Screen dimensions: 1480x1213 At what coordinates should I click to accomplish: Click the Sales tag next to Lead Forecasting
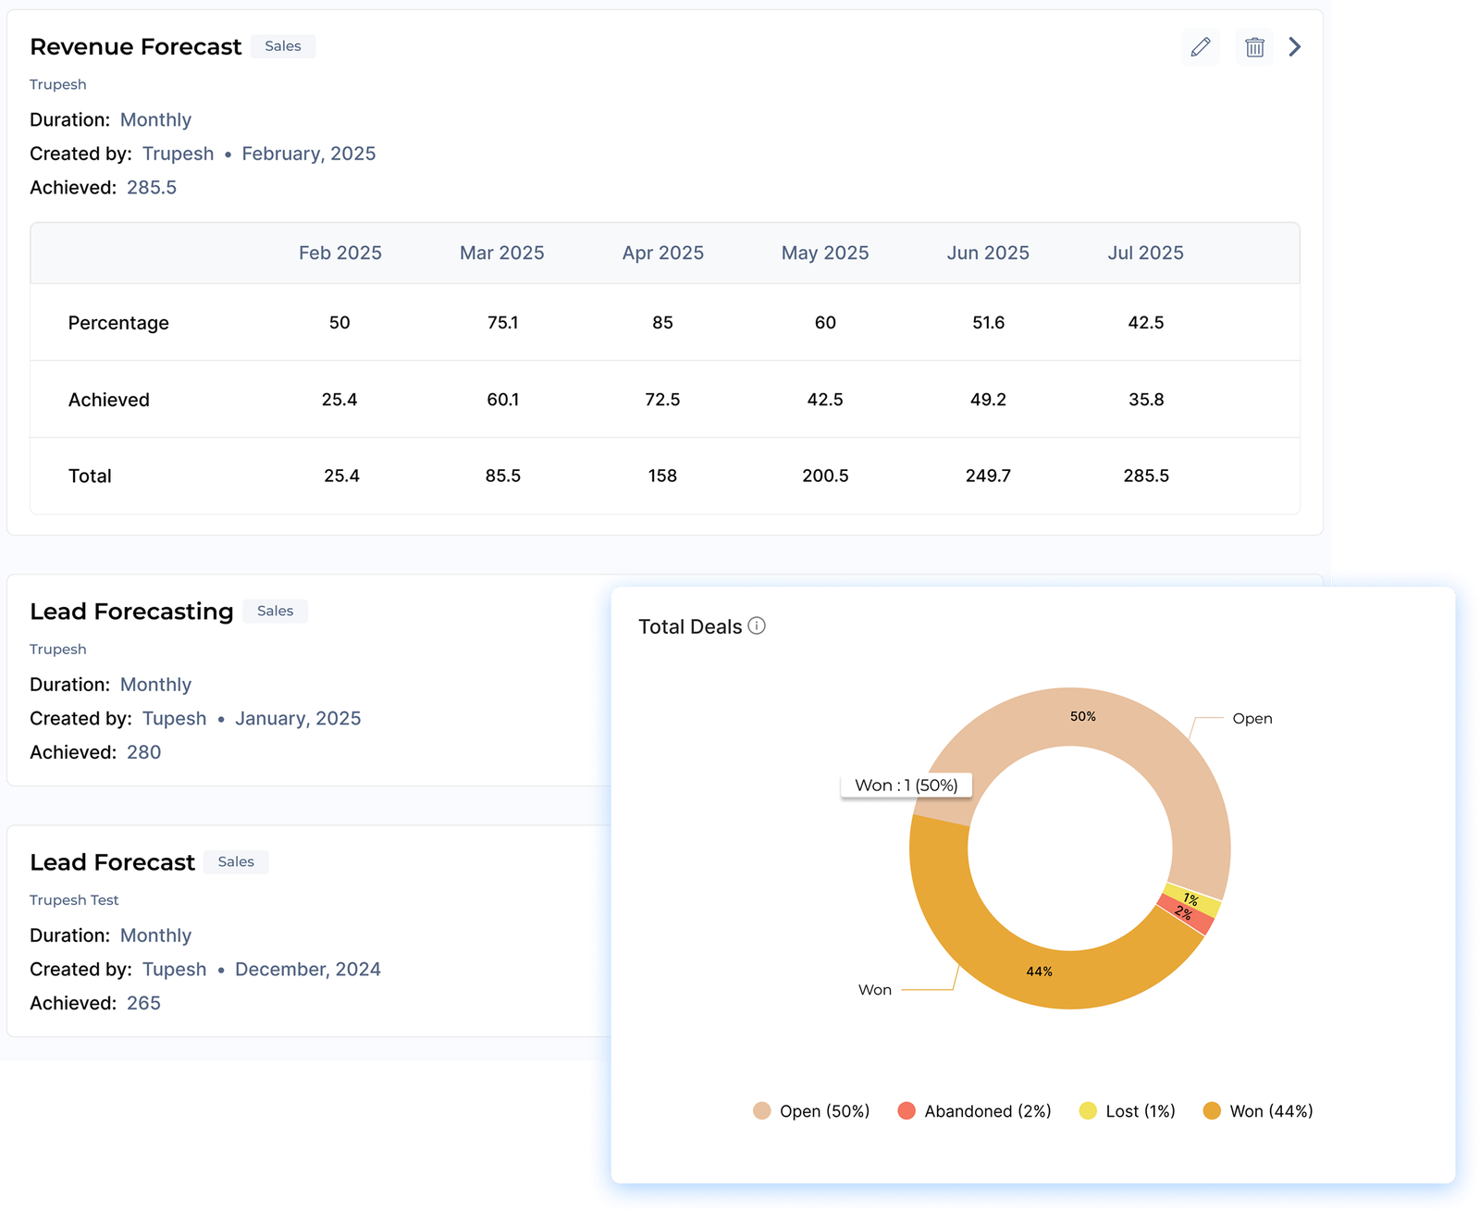pos(275,612)
